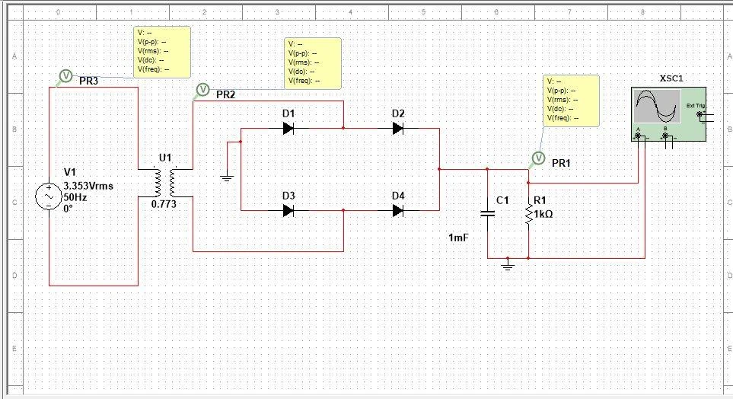This screenshot has width=733, height=399.
Task: Select diode D1
Action: (288, 128)
